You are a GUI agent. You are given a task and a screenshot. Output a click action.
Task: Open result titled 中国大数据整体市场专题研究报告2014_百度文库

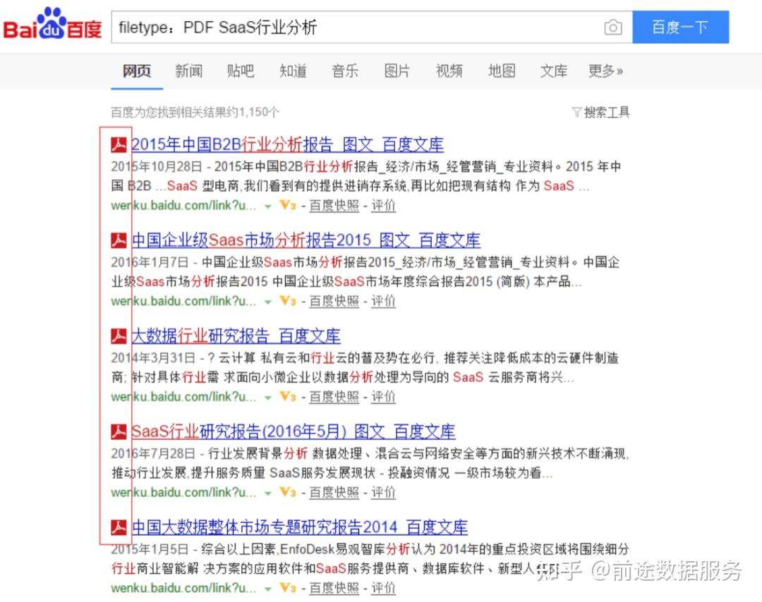(299, 527)
